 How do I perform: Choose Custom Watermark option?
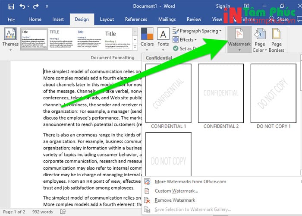(176, 191)
